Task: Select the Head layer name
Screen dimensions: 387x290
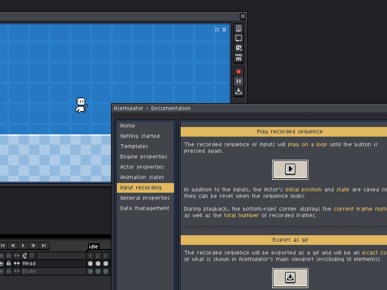Action: click(x=29, y=264)
